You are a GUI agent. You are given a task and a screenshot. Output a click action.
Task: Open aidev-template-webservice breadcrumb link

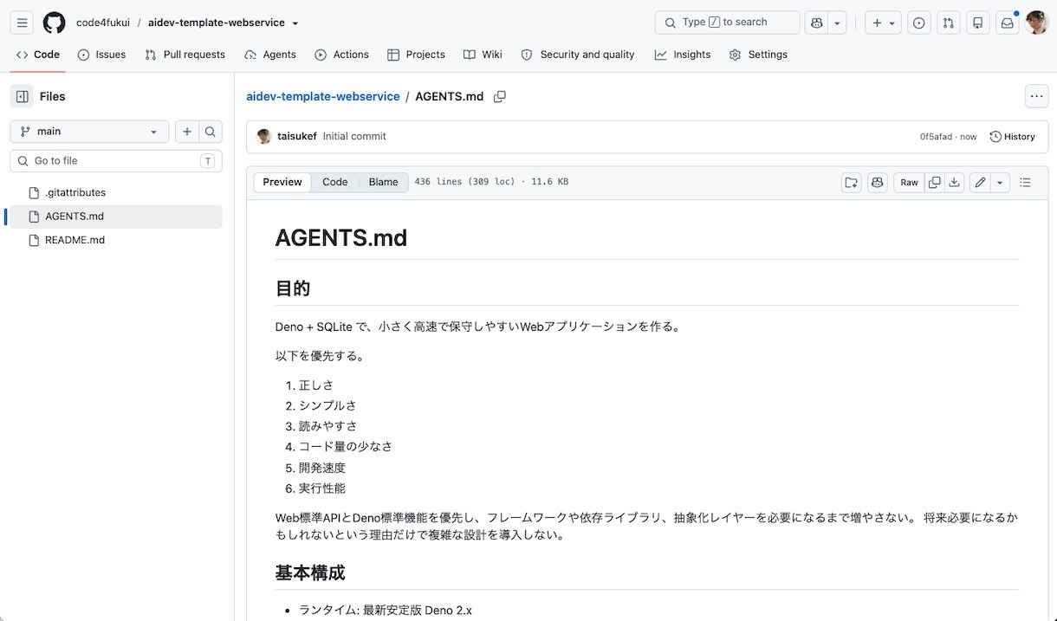click(323, 96)
